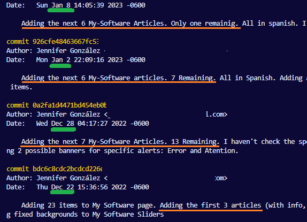Click line 'g fixed backgrounds to My Software Sliders'

tap(85, 215)
